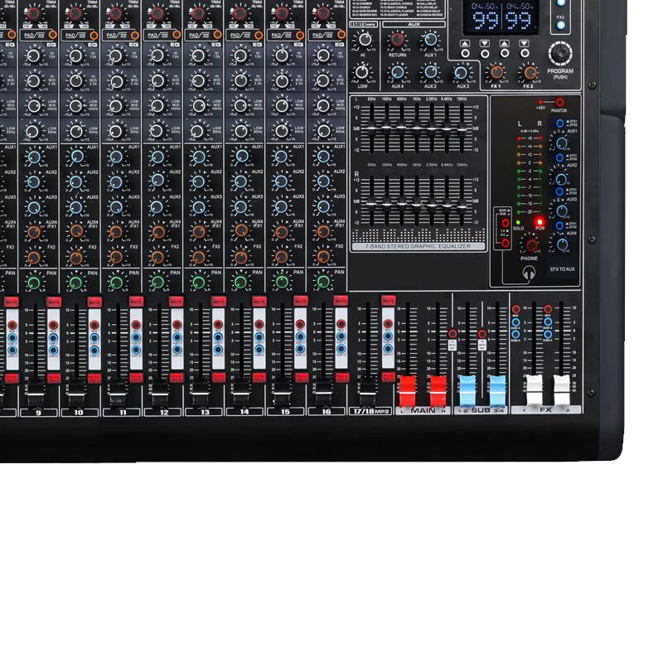Click the red MAIN L fader
The height and width of the screenshot is (663, 663).
click(408, 390)
